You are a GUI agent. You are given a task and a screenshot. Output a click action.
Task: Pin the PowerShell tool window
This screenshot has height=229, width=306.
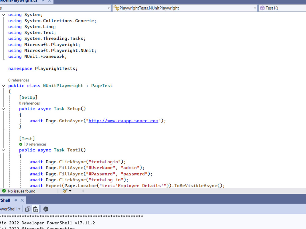[x=16, y=200]
